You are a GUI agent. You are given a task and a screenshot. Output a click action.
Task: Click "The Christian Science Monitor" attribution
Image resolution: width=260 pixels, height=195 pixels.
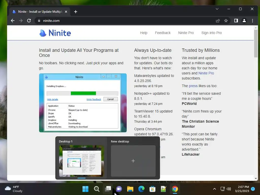[200, 124]
